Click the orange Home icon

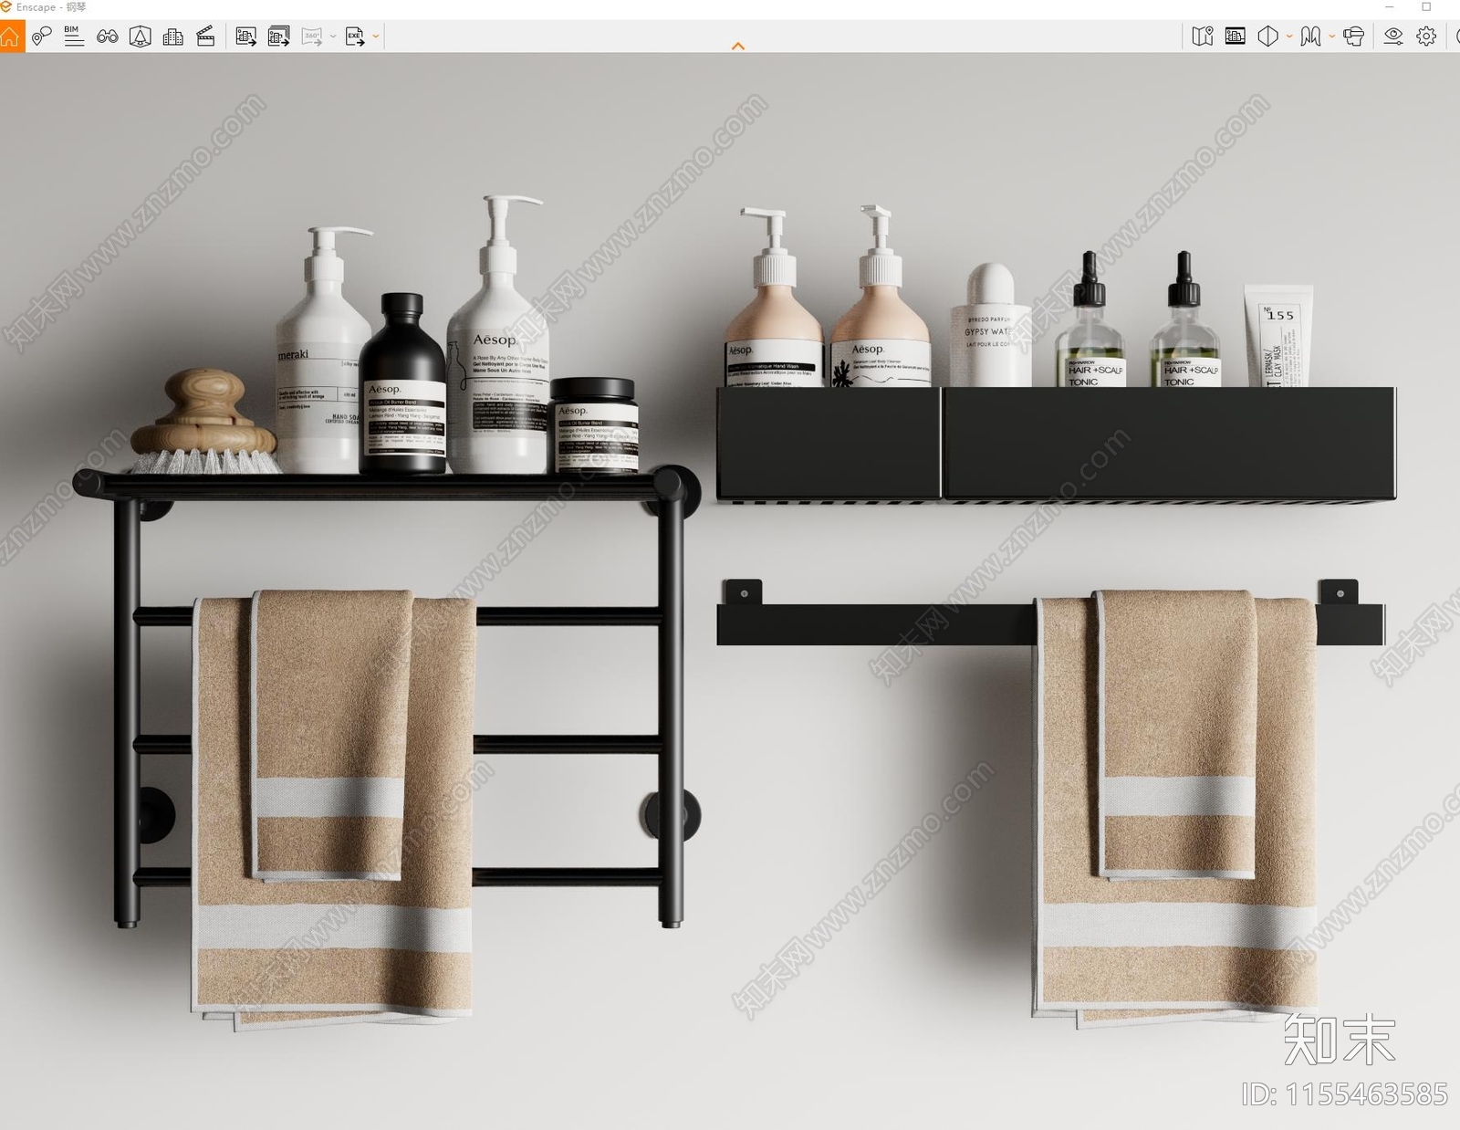(11, 37)
